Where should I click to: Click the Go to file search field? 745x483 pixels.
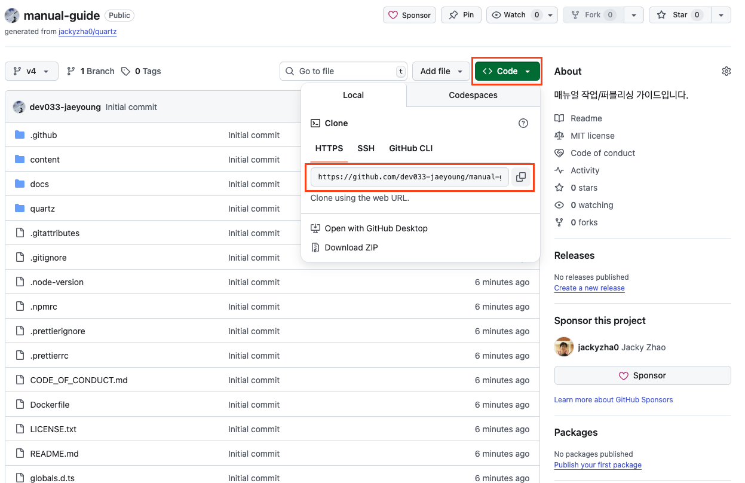[x=344, y=71]
